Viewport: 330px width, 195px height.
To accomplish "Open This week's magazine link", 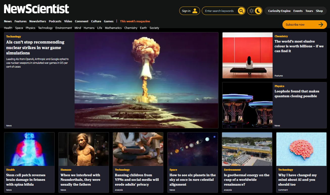I will [135, 21].
